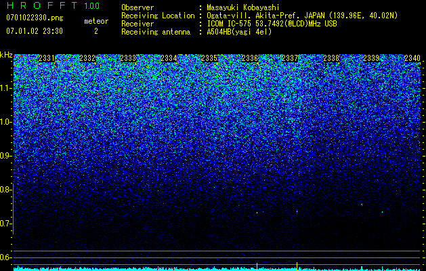426x271 pixels.
Task: Click the grey vertical range bar near 0.8
Action: 13,209
